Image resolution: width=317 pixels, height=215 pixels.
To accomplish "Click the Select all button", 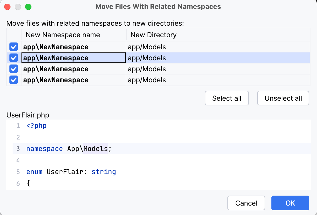I will click(x=227, y=98).
